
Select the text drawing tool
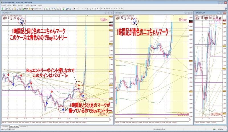pyautogui.click(x=93, y=9)
